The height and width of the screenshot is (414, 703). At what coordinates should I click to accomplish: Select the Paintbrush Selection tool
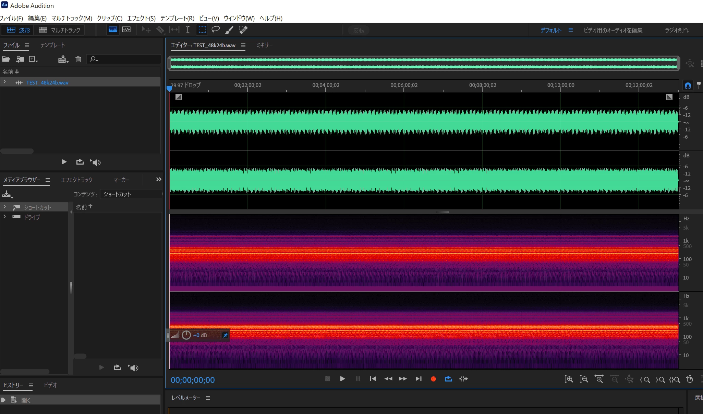click(229, 30)
